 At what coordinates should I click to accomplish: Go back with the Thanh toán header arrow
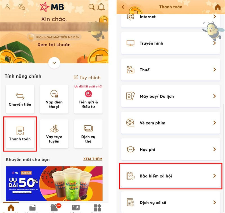click(123, 7)
